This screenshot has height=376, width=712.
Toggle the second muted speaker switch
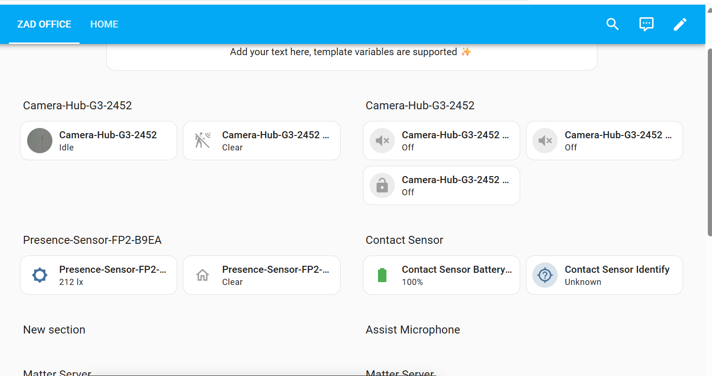pos(545,141)
